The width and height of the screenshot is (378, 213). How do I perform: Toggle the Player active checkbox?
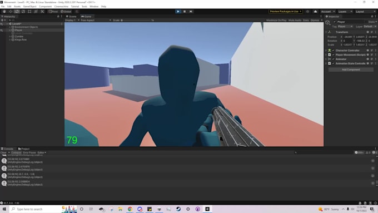tap(335, 22)
